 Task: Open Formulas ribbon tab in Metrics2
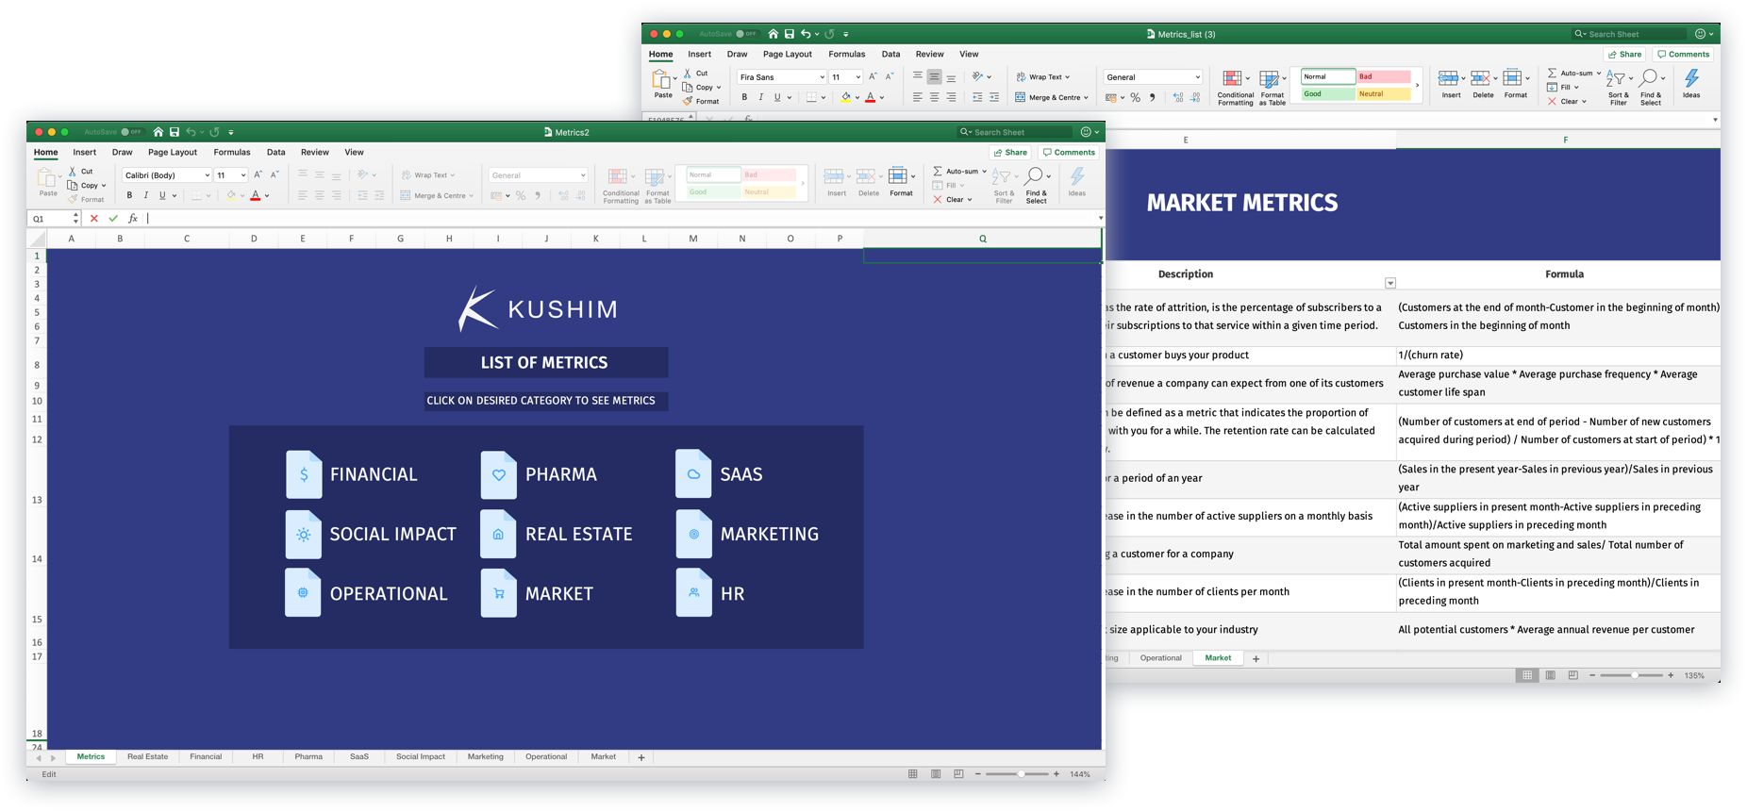click(x=232, y=152)
